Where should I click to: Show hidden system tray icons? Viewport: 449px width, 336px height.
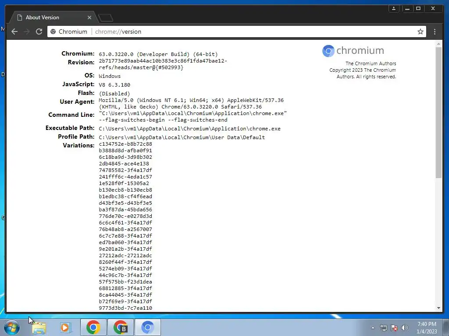tap(373, 328)
